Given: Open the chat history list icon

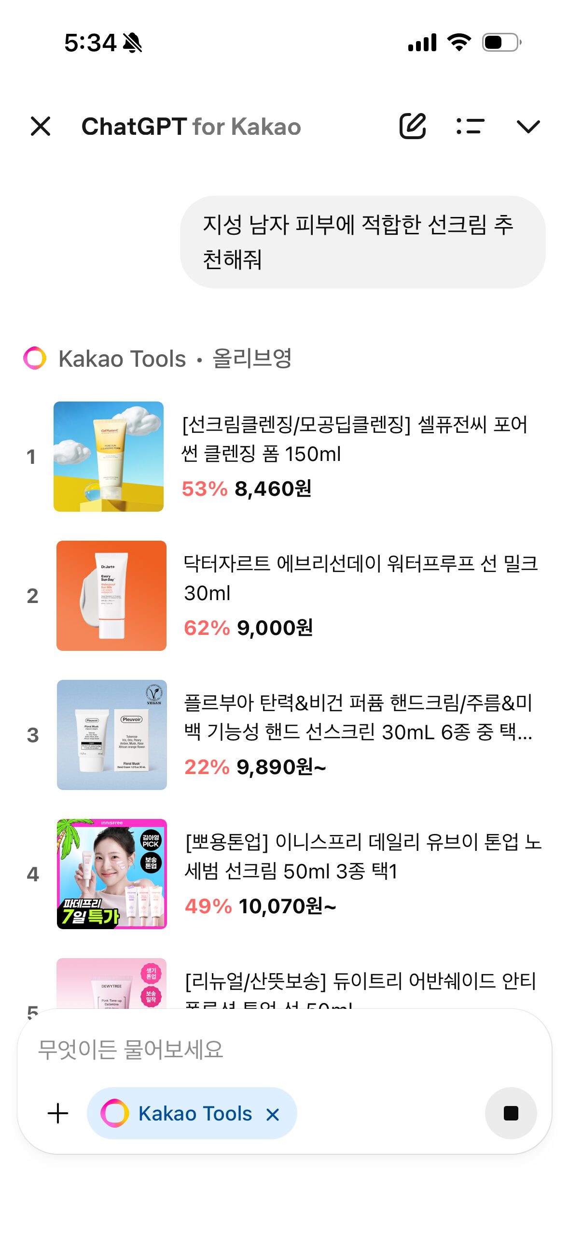Looking at the screenshot, I should click(x=470, y=126).
